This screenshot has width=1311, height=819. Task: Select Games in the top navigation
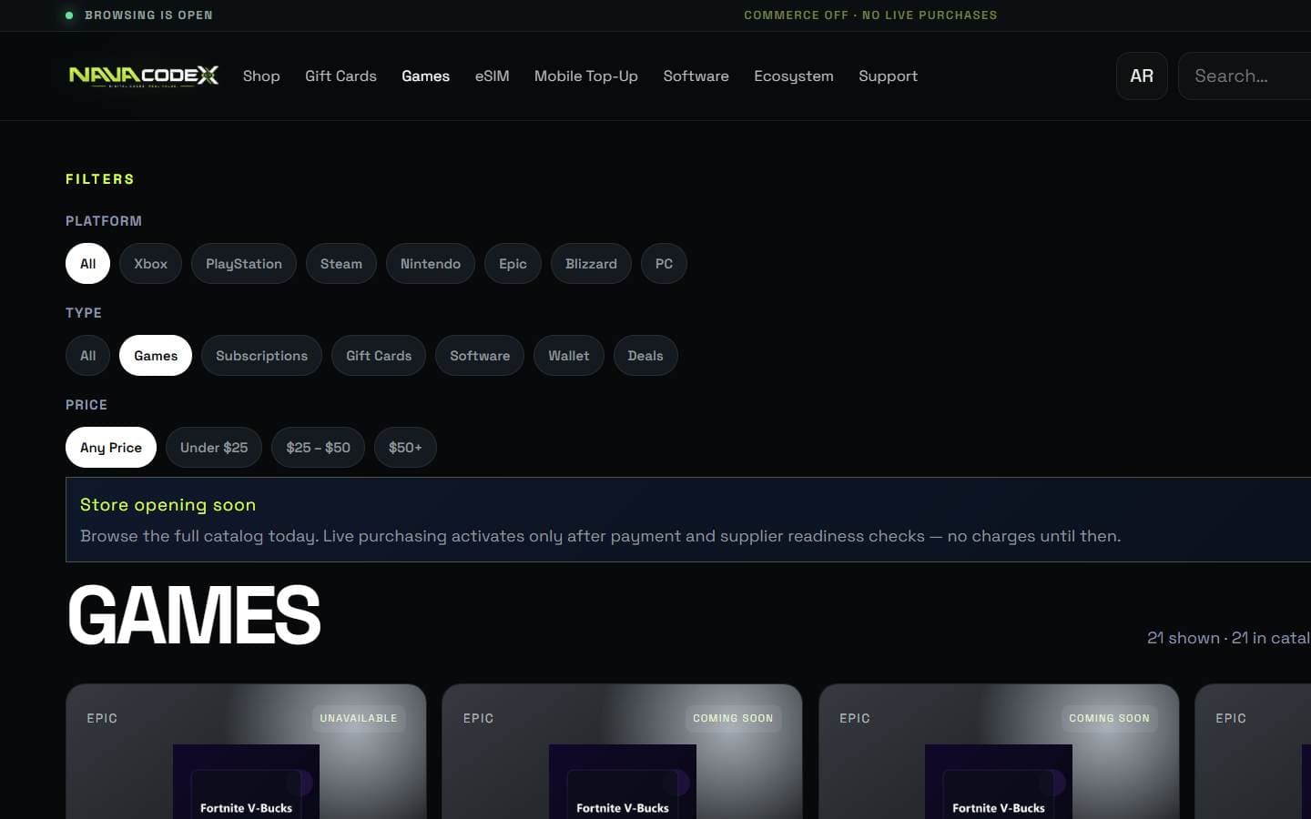click(425, 76)
